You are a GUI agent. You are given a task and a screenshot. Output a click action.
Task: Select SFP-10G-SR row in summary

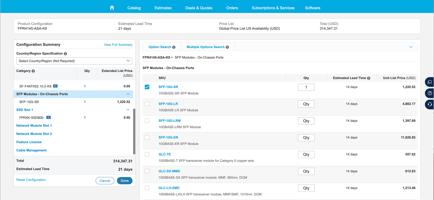pos(73,102)
